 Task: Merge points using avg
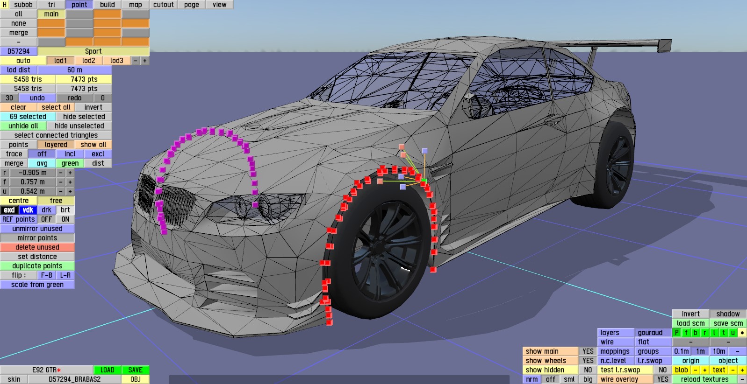42,163
